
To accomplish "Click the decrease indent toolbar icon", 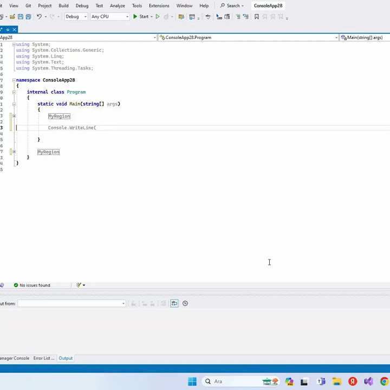I will coord(238,17).
